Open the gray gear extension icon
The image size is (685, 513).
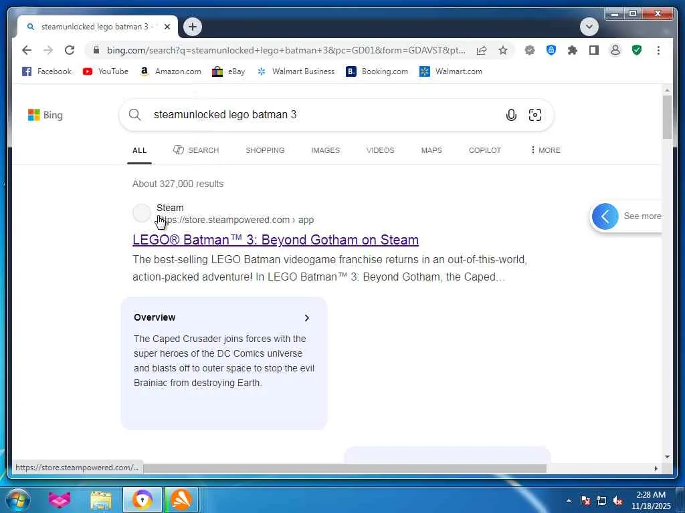click(x=530, y=50)
